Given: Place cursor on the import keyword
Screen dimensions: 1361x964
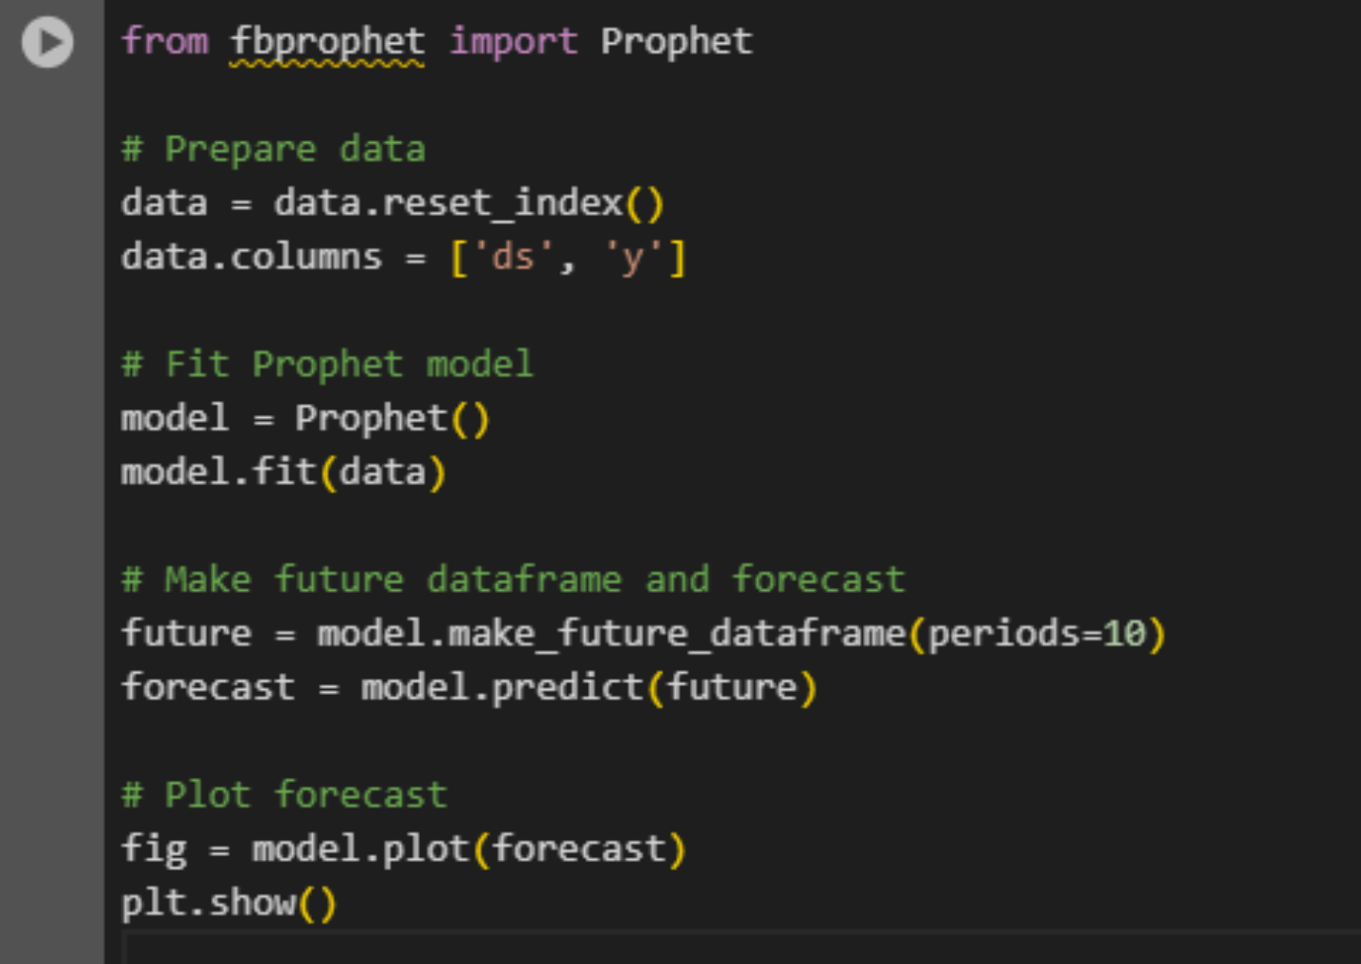Looking at the screenshot, I should 513,42.
